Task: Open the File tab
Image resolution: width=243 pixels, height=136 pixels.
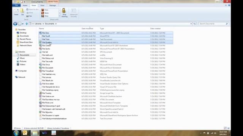Action: point(16,5)
